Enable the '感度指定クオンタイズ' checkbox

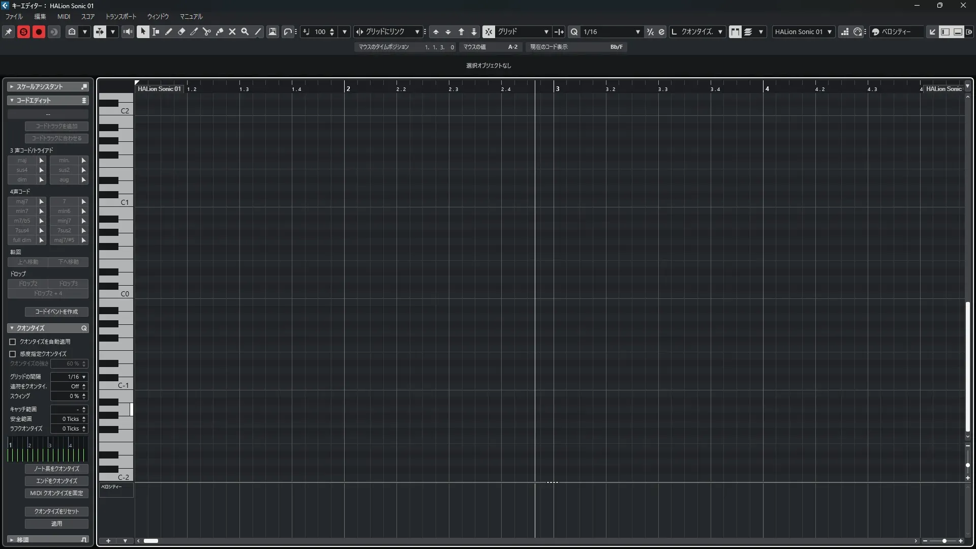point(13,354)
